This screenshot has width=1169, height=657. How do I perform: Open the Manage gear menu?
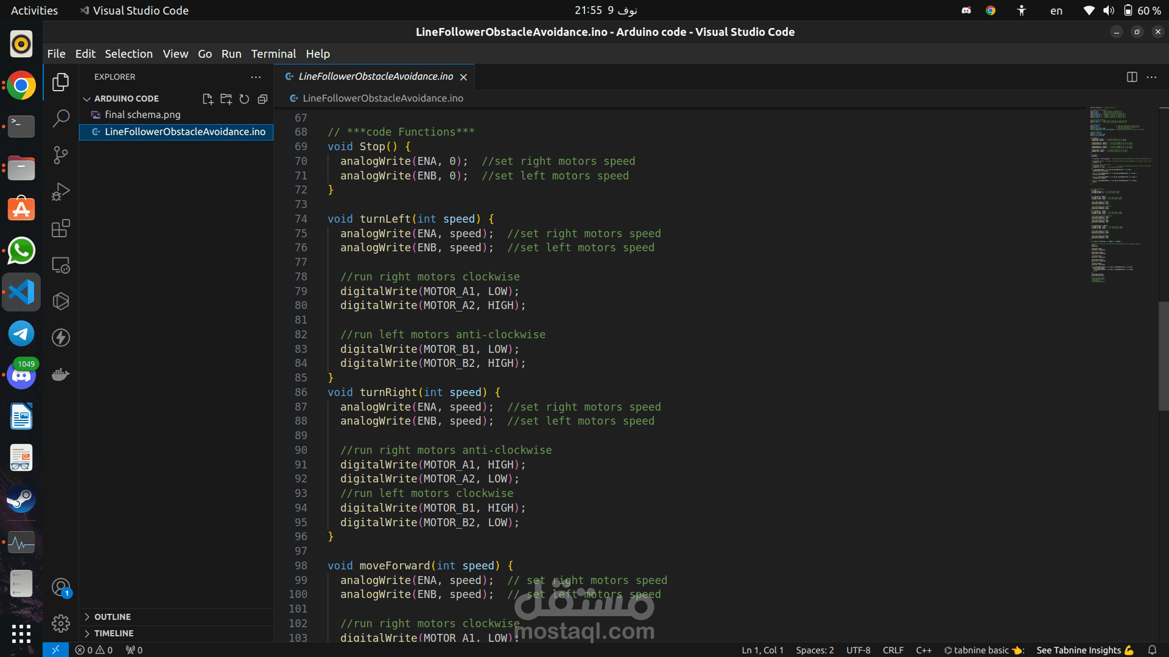[60, 624]
